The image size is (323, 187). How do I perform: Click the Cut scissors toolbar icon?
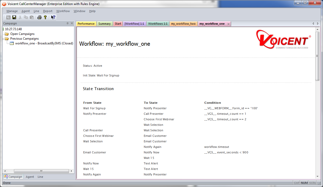coord(20,17)
